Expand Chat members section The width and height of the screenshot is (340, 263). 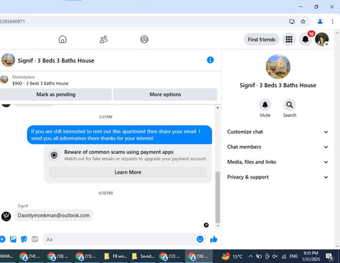[277, 147]
